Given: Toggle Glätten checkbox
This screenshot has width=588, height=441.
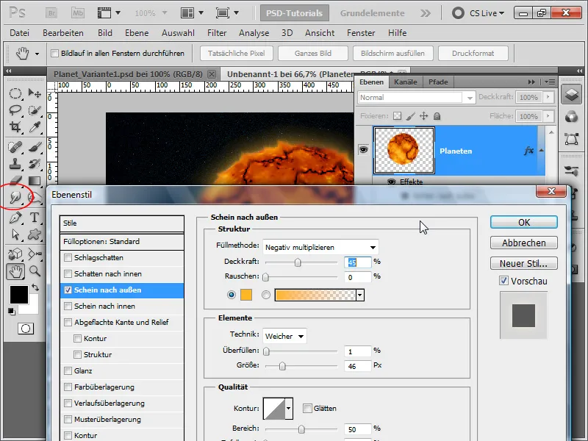Looking at the screenshot, I should [307, 408].
